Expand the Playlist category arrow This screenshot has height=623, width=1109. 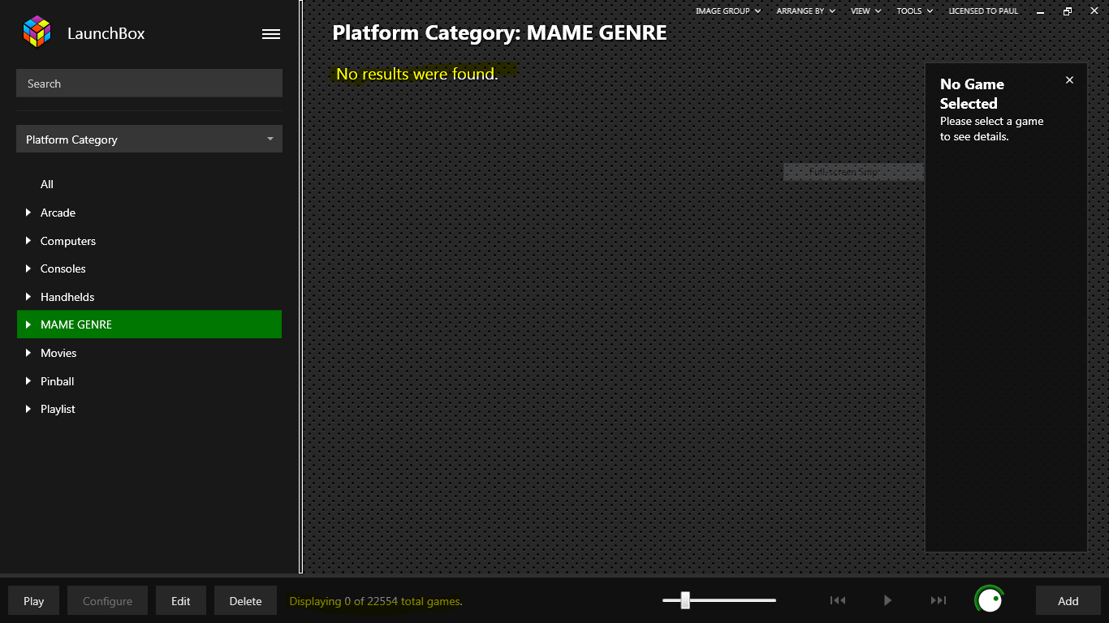tap(28, 409)
